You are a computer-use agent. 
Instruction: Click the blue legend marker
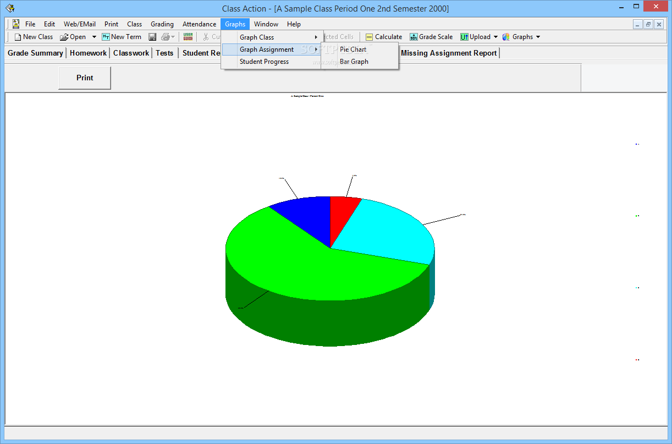[x=637, y=144]
